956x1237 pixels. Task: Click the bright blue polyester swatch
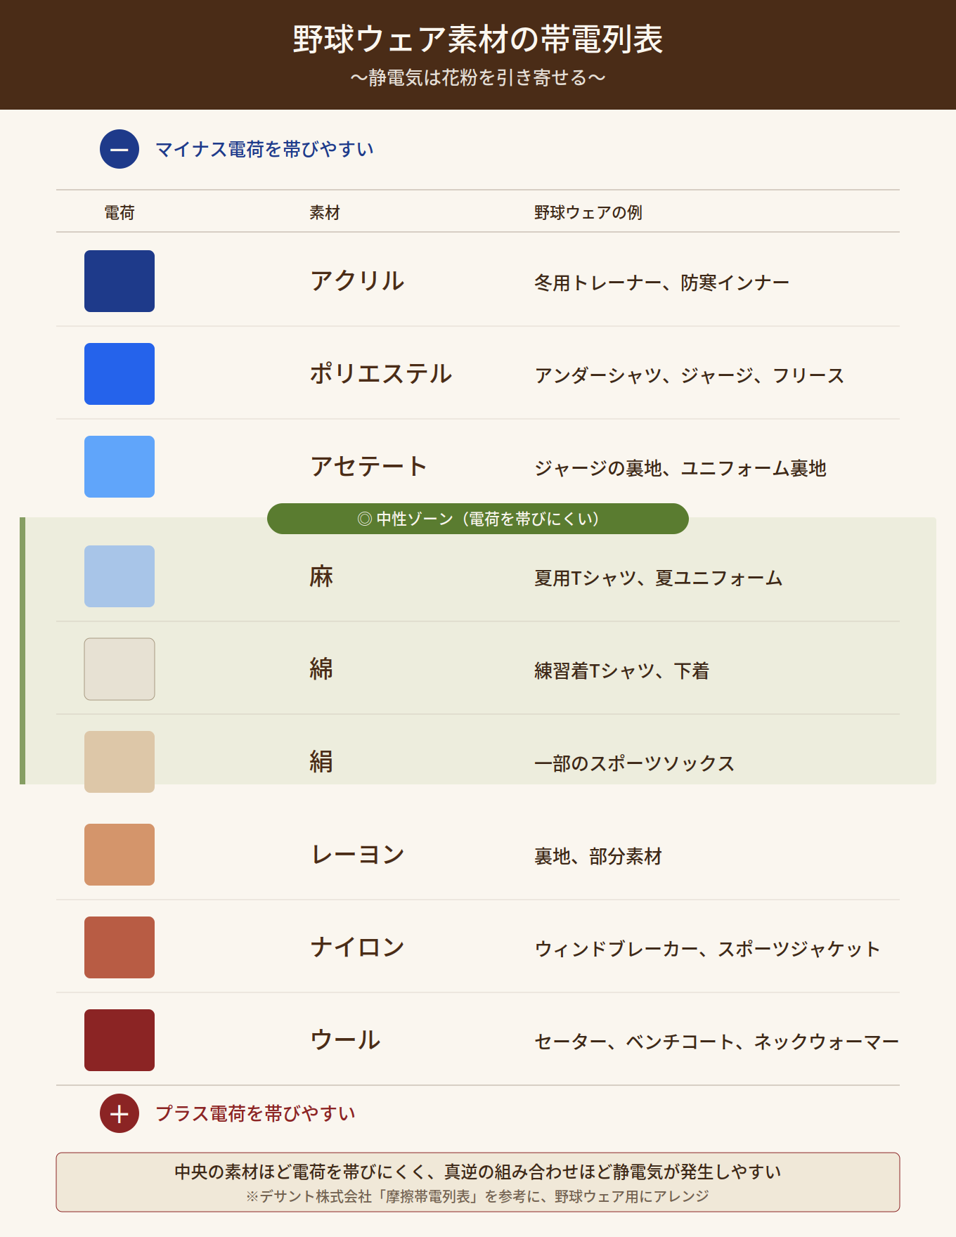click(119, 374)
